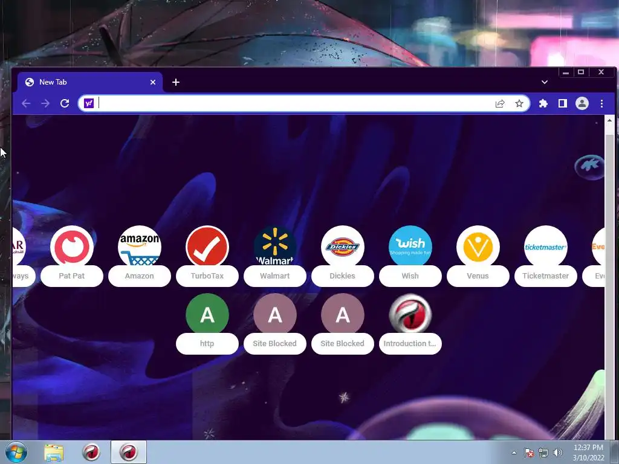The width and height of the screenshot is (619, 464).
Task: Open the Introduction dragon logo icon
Action: tap(410, 314)
